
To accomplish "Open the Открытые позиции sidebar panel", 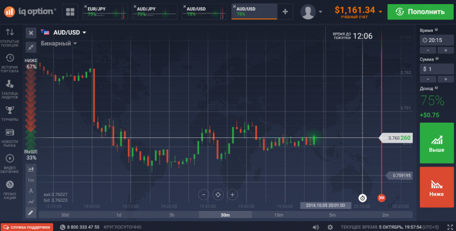I will [9, 37].
